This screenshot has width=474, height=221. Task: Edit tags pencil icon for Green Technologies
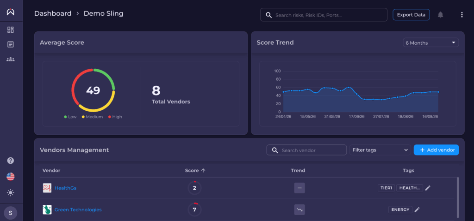[417, 209]
